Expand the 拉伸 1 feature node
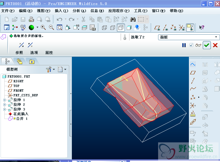The image size is (220, 162). 4,100
